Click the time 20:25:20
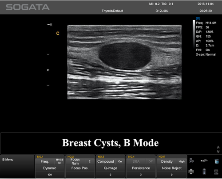The width and height of the screenshot is (222, 179). (x=206, y=11)
